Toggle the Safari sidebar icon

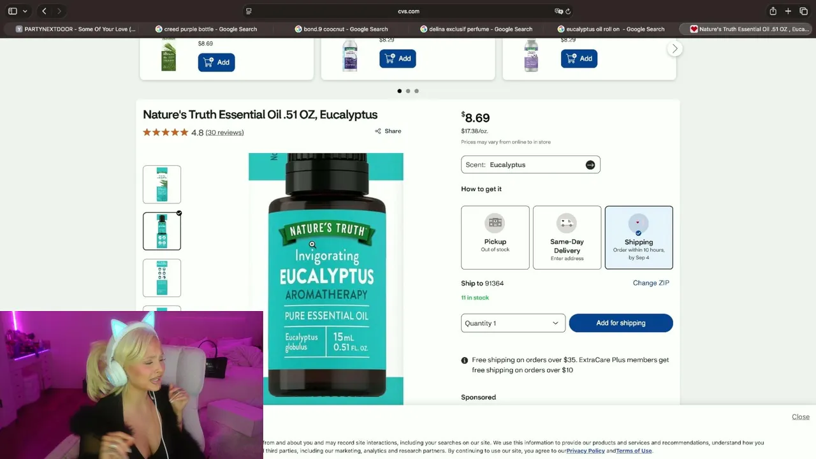[12, 11]
